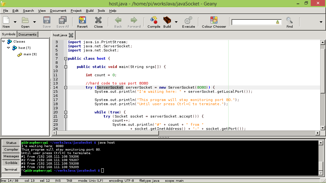The image size is (326, 183).
Task: Revert changes to host.java
Action: pyautogui.click(x=82, y=21)
